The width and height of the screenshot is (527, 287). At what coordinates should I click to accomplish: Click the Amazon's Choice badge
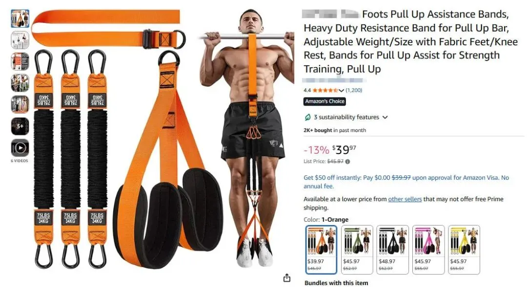[324, 101]
